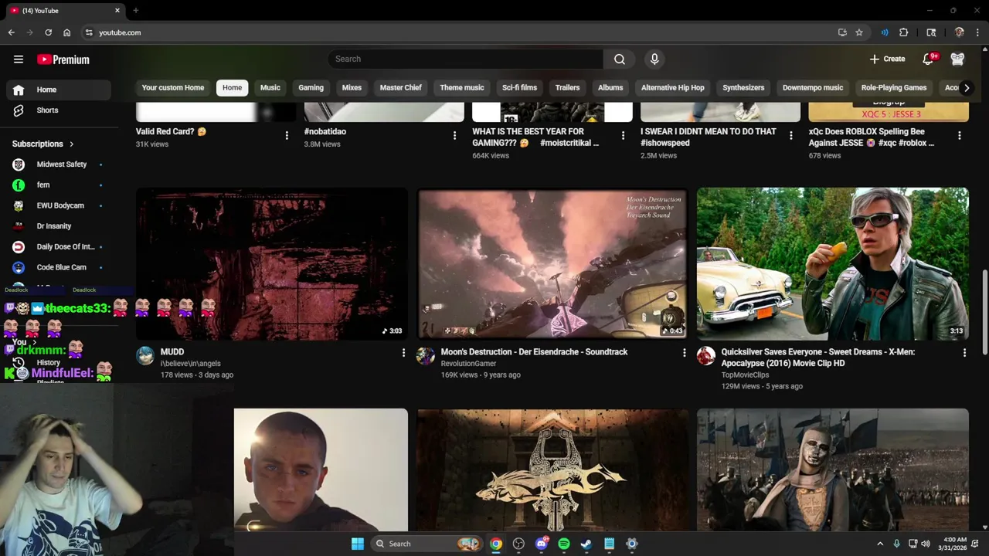Viewport: 989px width, 556px height.
Task: Select Your custom Home chip
Action: [x=173, y=88]
